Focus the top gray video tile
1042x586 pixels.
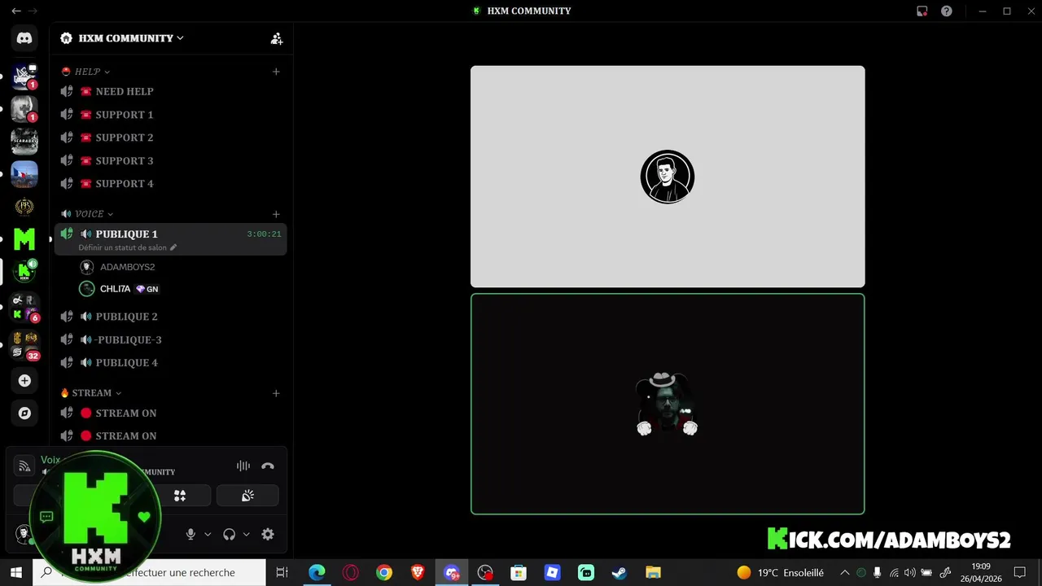point(668,177)
